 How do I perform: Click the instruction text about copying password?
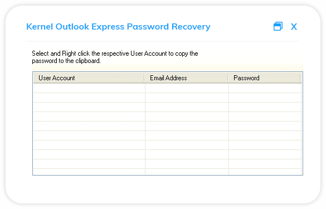coord(115,57)
